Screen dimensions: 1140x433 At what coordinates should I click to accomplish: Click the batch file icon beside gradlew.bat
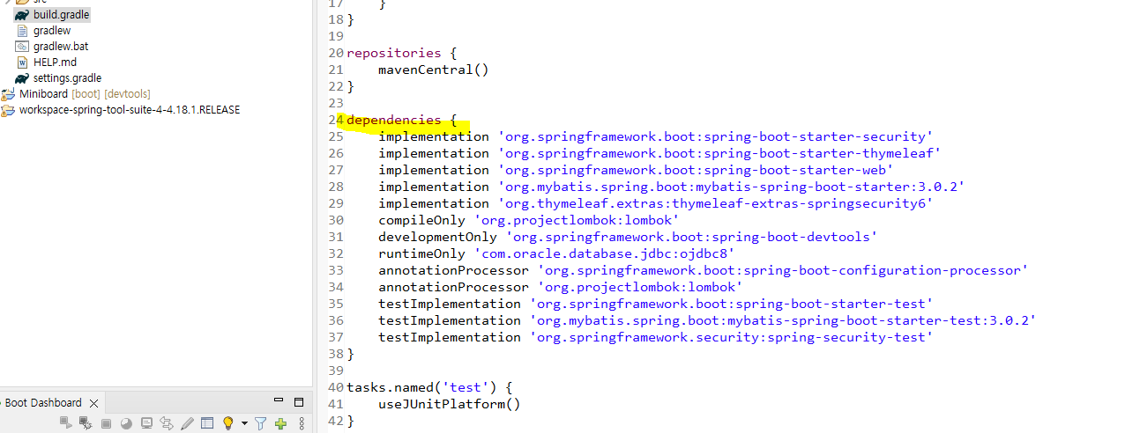tap(23, 47)
